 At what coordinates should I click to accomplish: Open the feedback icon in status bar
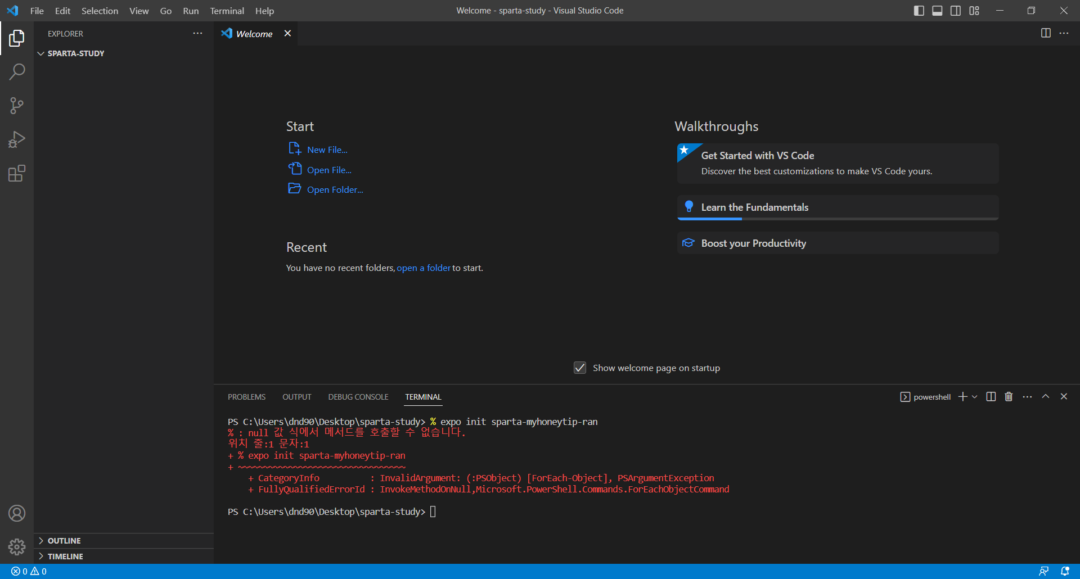[1044, 571]
